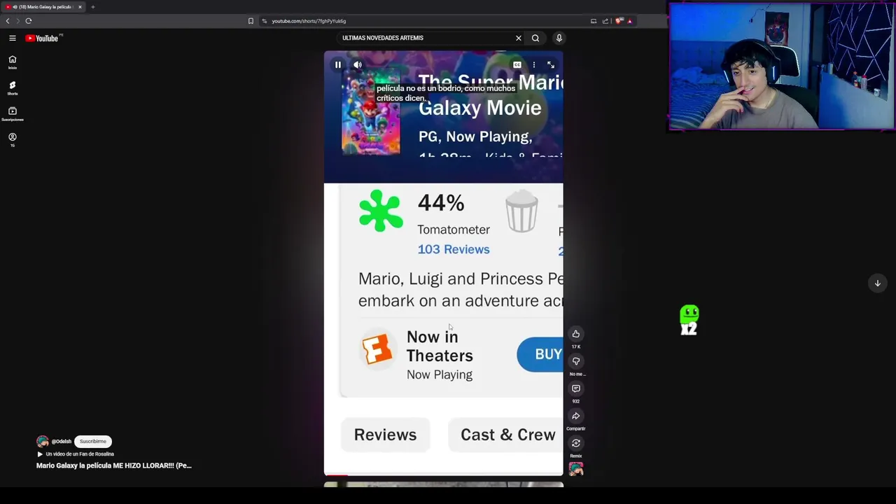This screenshot has height=504, width=896.
Task: Subscribe with the Suscribirme button
Action: pyautogui.click(x=93, y=442)
